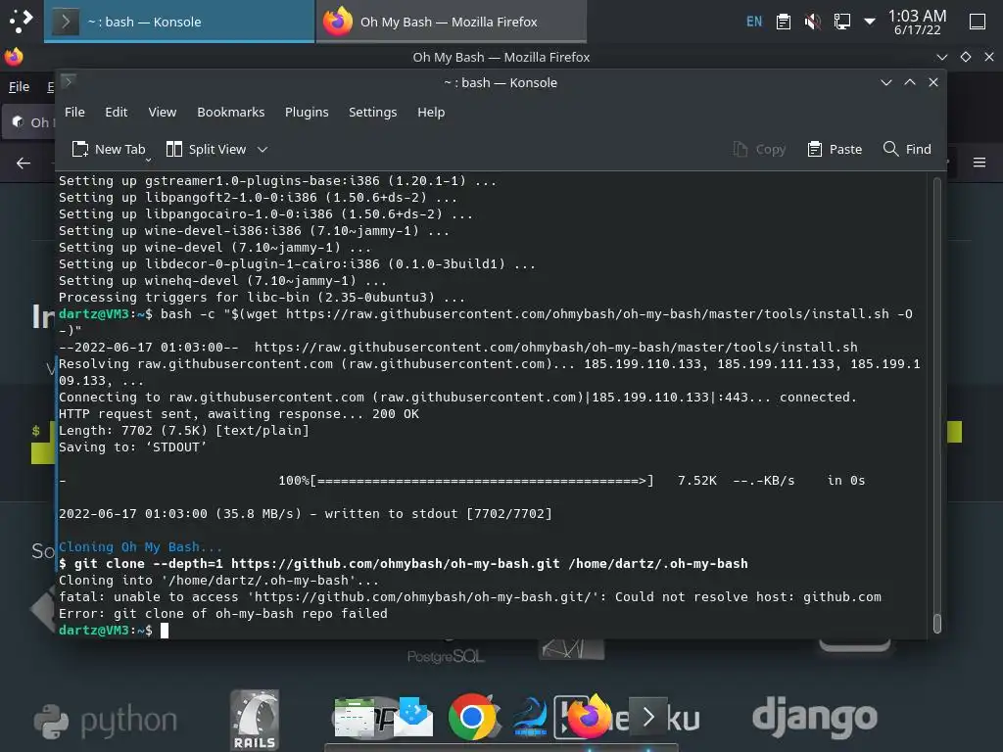Open the blue dolphin icon in the dock

click(x=530, y=717)
